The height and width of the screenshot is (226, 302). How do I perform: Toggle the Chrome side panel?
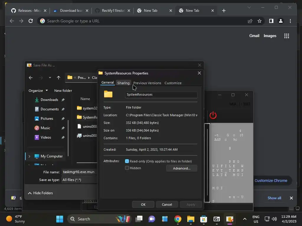tap(271, 21)
